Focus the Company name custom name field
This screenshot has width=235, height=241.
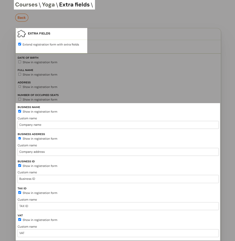[118, 125]
